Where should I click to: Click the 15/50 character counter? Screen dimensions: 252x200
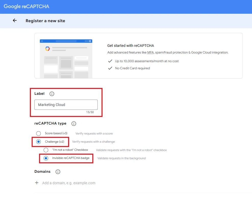[90, 112]
